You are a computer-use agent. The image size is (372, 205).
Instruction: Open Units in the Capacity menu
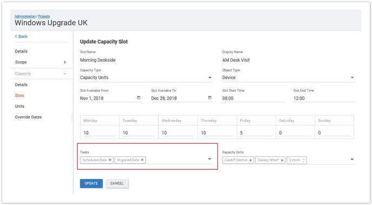pyautogui.click(x=19, y=106)
